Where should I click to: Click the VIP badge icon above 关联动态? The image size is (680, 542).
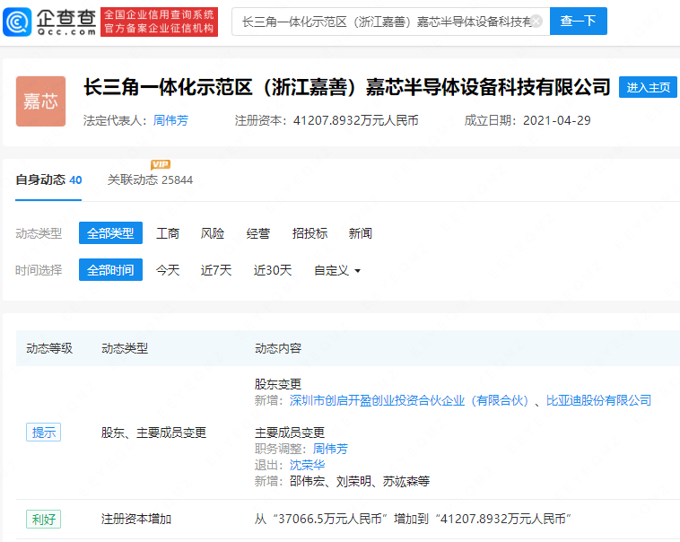pos(161,164)
